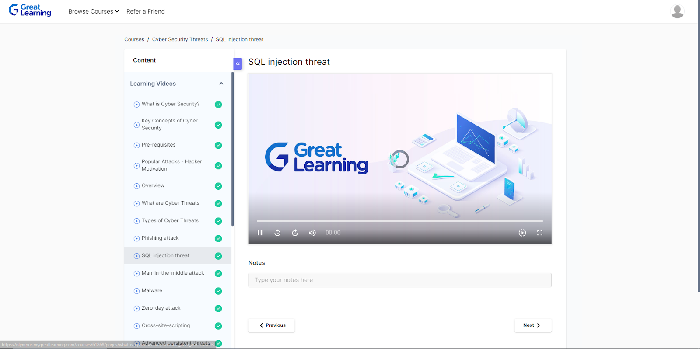The width and height of the screenshot is (700, 349).
Task: Select the Malware lesson
Action: click(x=152, y=290)
